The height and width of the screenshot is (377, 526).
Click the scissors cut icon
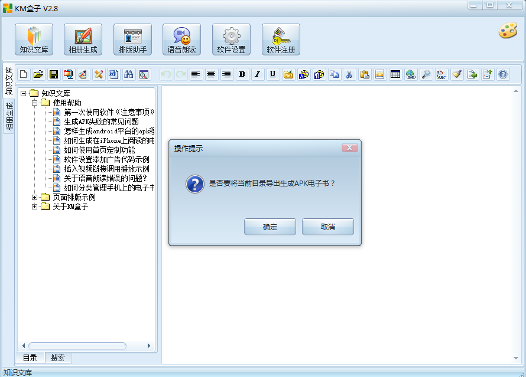(x=349, y=74)
